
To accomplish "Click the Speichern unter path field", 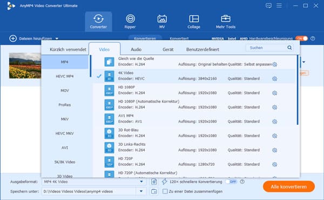I will pyautogui.click(x=89, y=191).
